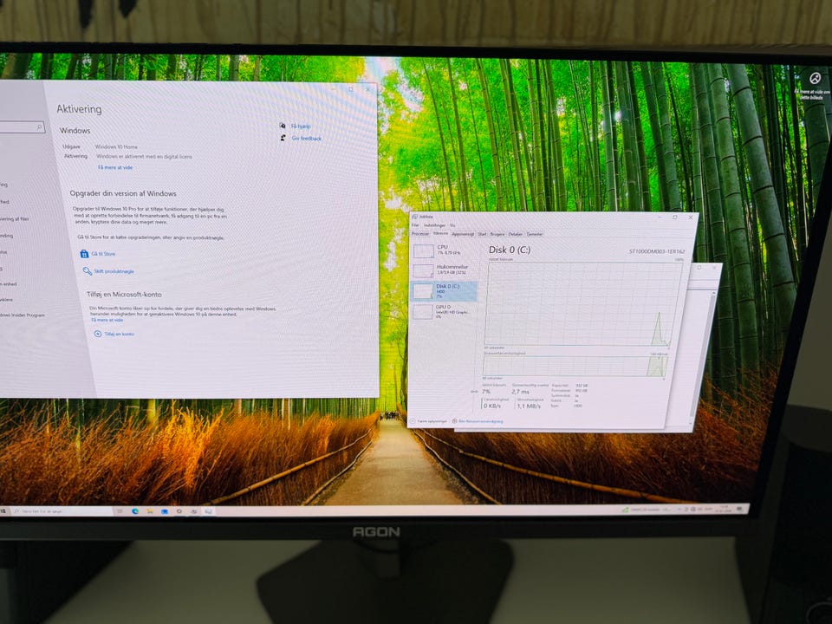Select Windows Insider Program in Settings sidebar
Image resolution: width=832 pixels, height=624 pixels.
coord(23,315)
